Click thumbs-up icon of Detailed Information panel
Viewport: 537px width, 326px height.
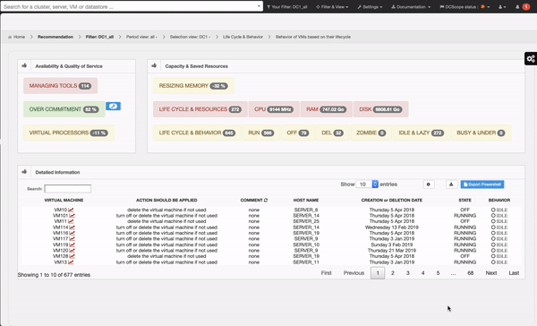[24, 172]
